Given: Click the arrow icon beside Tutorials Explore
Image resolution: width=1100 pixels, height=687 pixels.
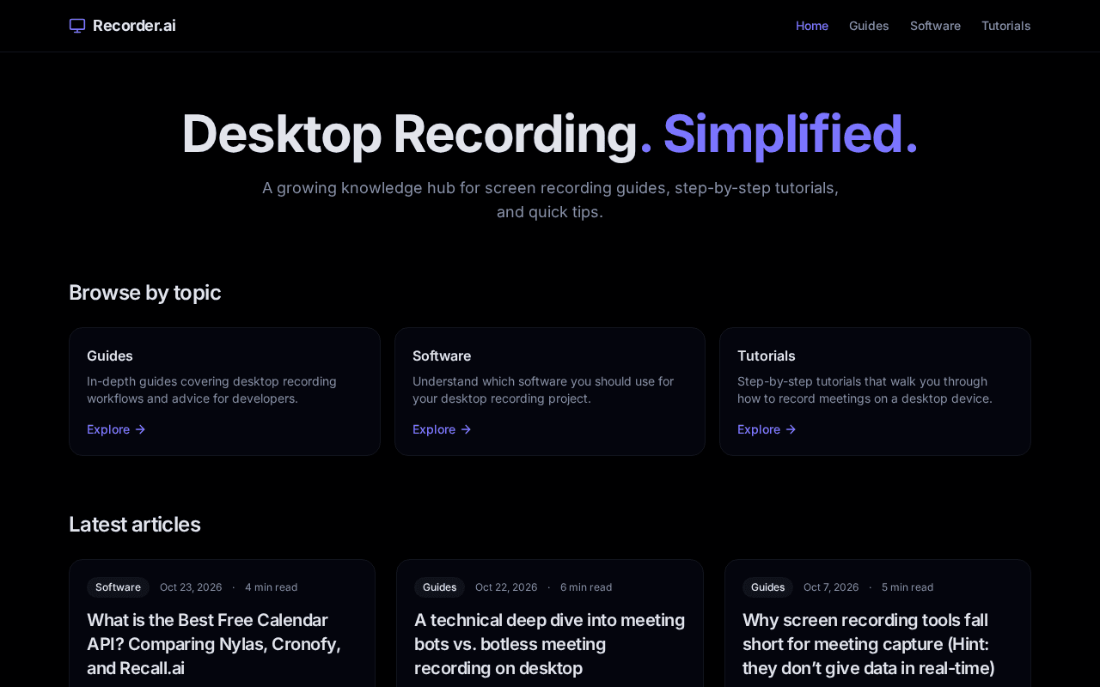Looking at the screenshot, I should pos(791,429).
